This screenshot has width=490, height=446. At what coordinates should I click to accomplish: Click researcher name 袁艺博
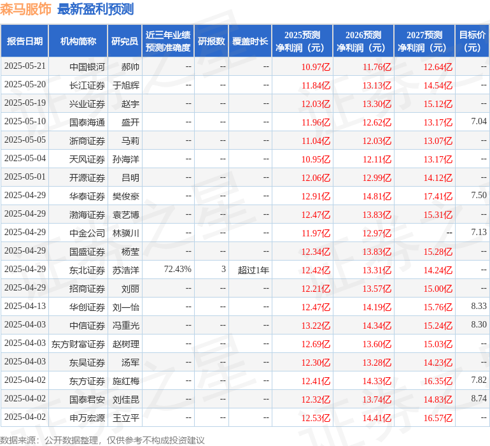126,215
